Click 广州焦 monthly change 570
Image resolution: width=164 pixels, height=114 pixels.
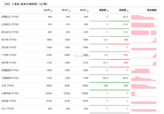pyautogui.click(x=126, y=55)
